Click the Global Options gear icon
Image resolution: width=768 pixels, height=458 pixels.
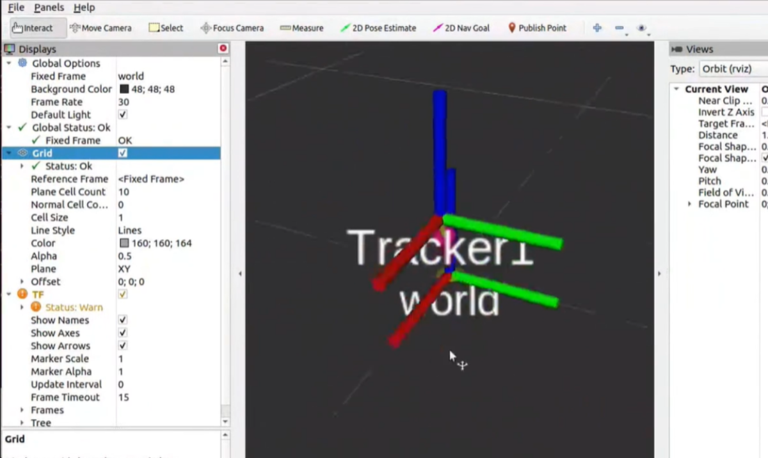click(x=22, y=63)
